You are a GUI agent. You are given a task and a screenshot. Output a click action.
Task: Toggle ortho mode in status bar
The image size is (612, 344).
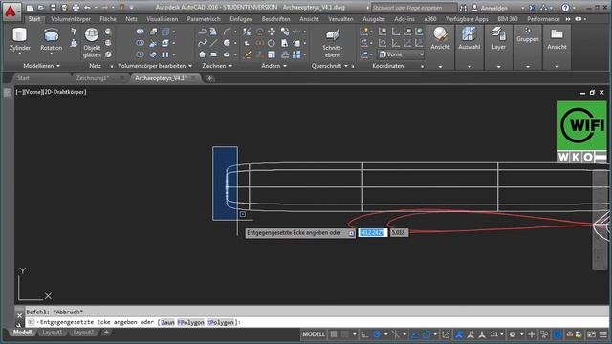[x=364, y=334]
